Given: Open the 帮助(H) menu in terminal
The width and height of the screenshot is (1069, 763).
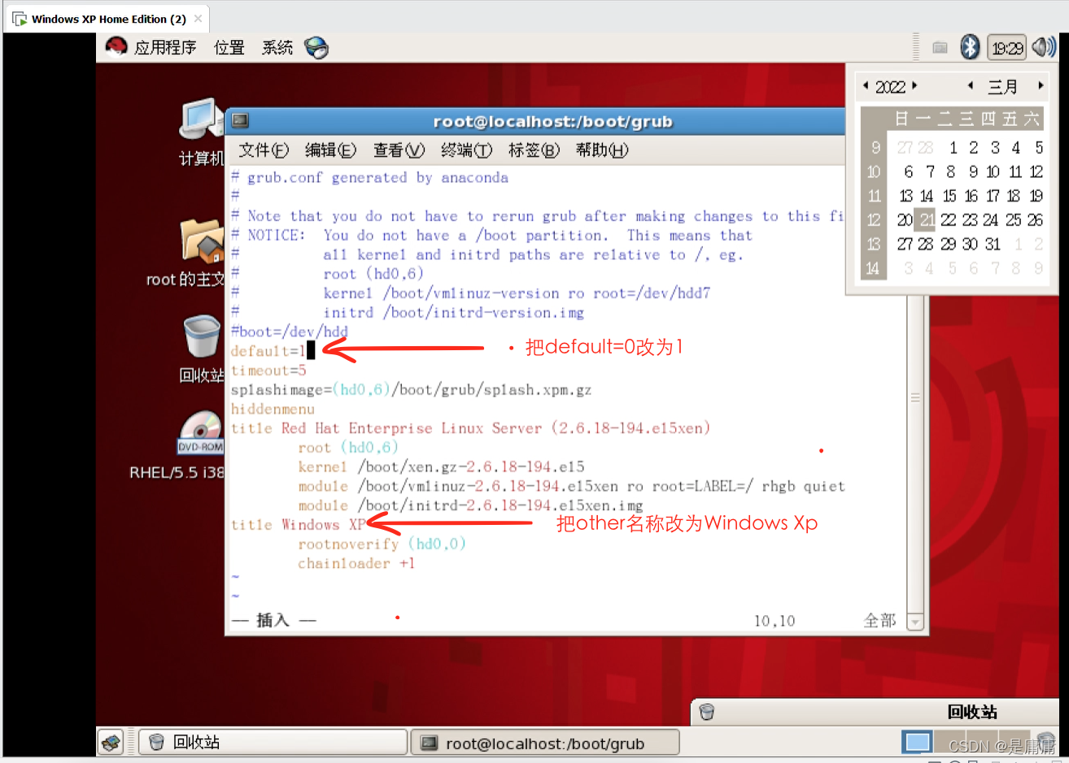Looking at the screenshot, I should pos(601,150).
